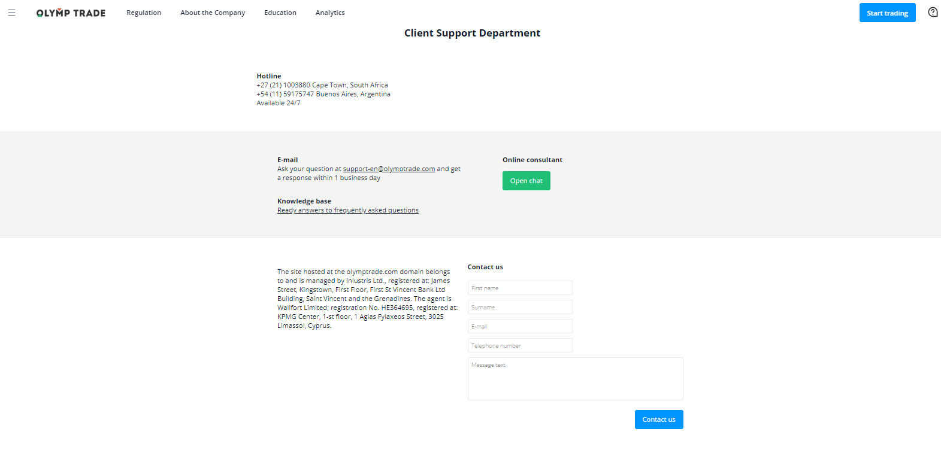Open Ready answers to frequently asked questions

(x=348, y=210)
